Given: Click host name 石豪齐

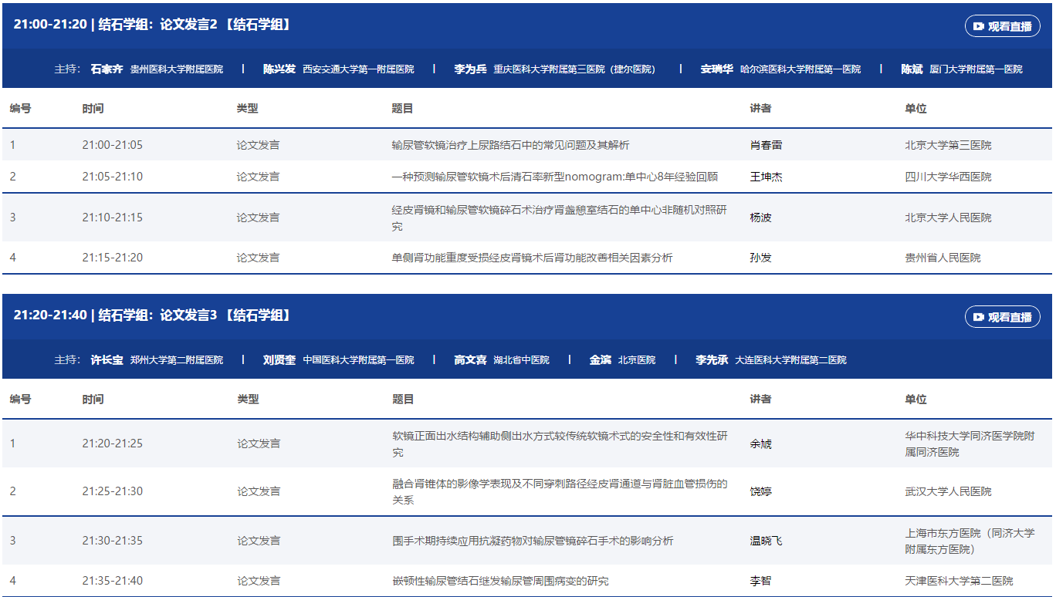Looking at the screenshot, I should tap(107, 69).
